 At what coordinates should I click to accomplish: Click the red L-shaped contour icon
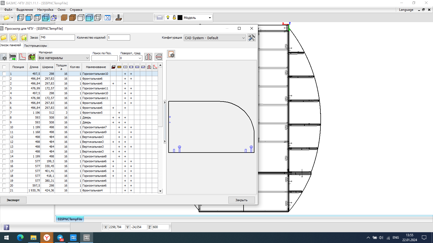click(x=22, y=57)
